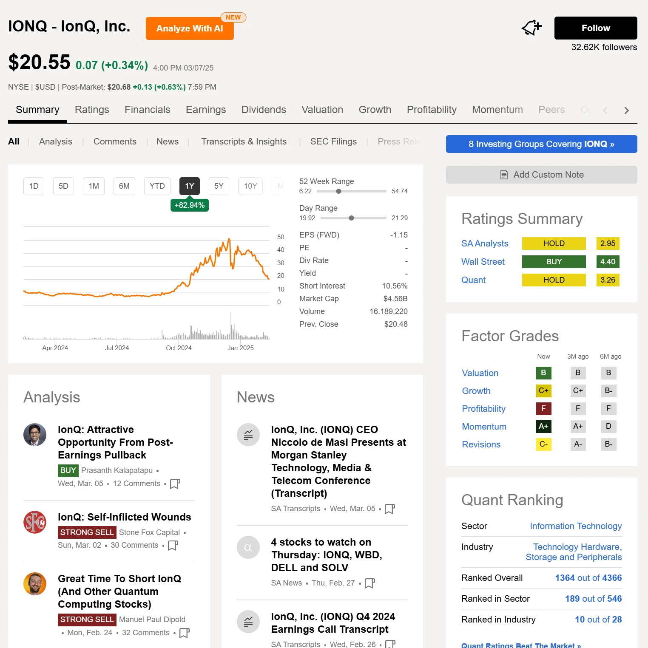Open the Information Technology sector link
Image resolution: width=648 pixels, height=648 pixels.
(576, 526)
